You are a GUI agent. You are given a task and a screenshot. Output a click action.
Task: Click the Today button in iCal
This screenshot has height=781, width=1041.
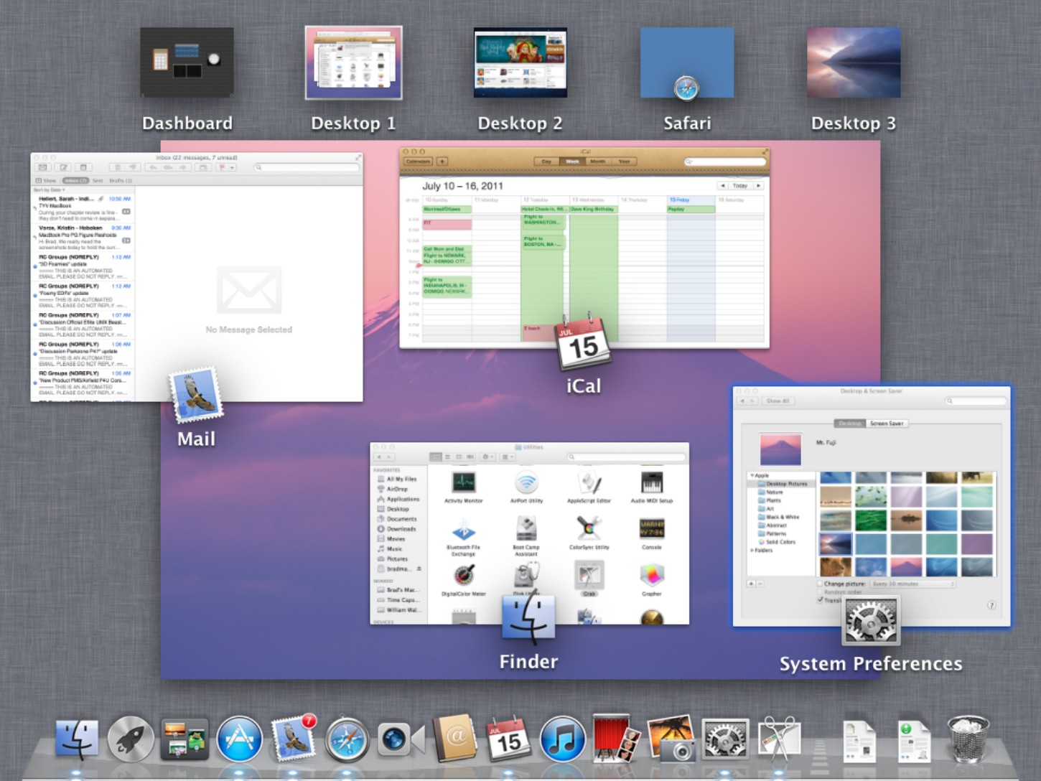click(x=740, y=185)
